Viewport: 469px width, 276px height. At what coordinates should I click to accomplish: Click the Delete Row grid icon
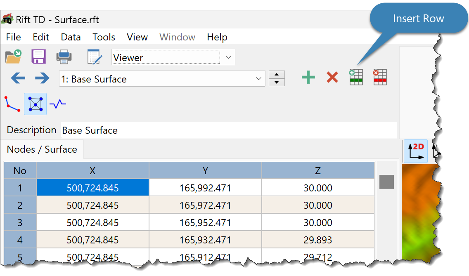pos(380,78)
